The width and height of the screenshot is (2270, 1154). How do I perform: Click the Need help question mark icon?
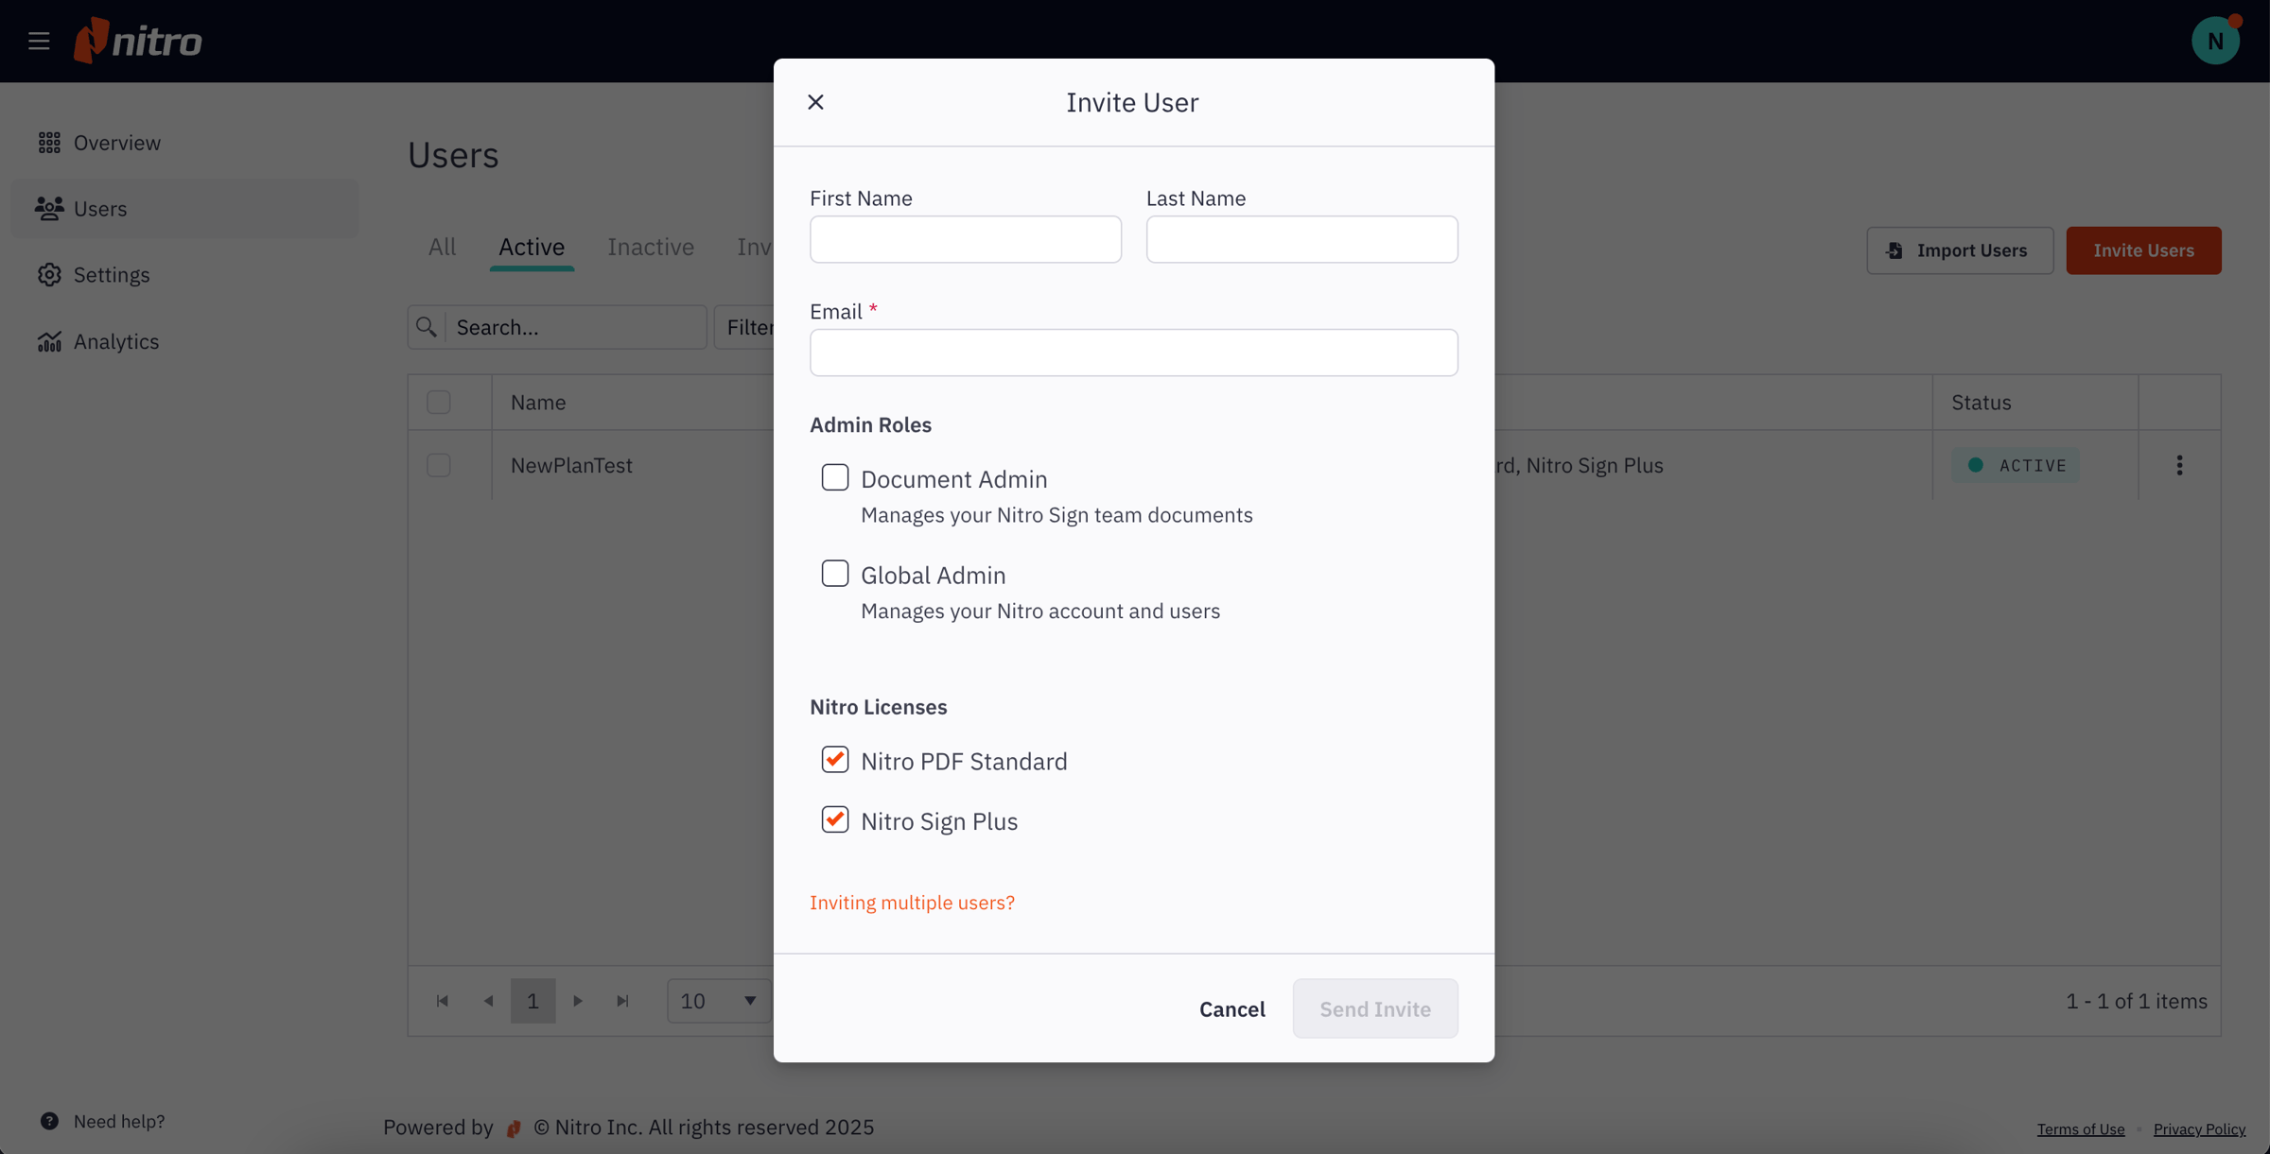coord(49,1121)
